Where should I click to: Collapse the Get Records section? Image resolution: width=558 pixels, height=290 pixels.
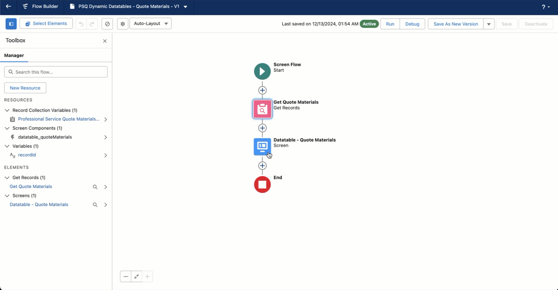point(7,178)
